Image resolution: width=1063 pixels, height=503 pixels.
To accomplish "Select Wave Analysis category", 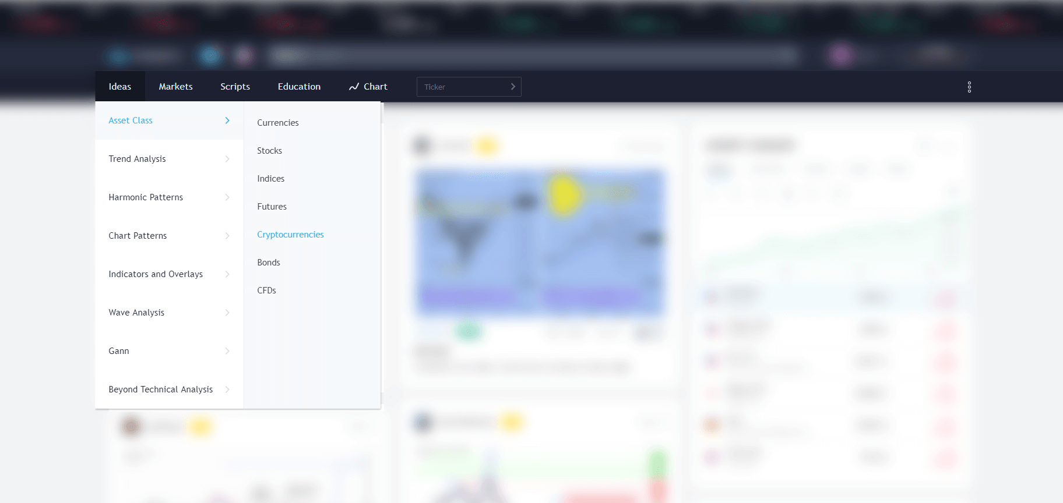I will [169, 313].
